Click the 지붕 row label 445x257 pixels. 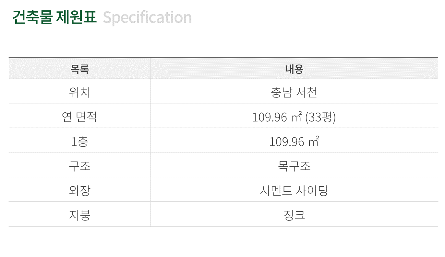79,215
